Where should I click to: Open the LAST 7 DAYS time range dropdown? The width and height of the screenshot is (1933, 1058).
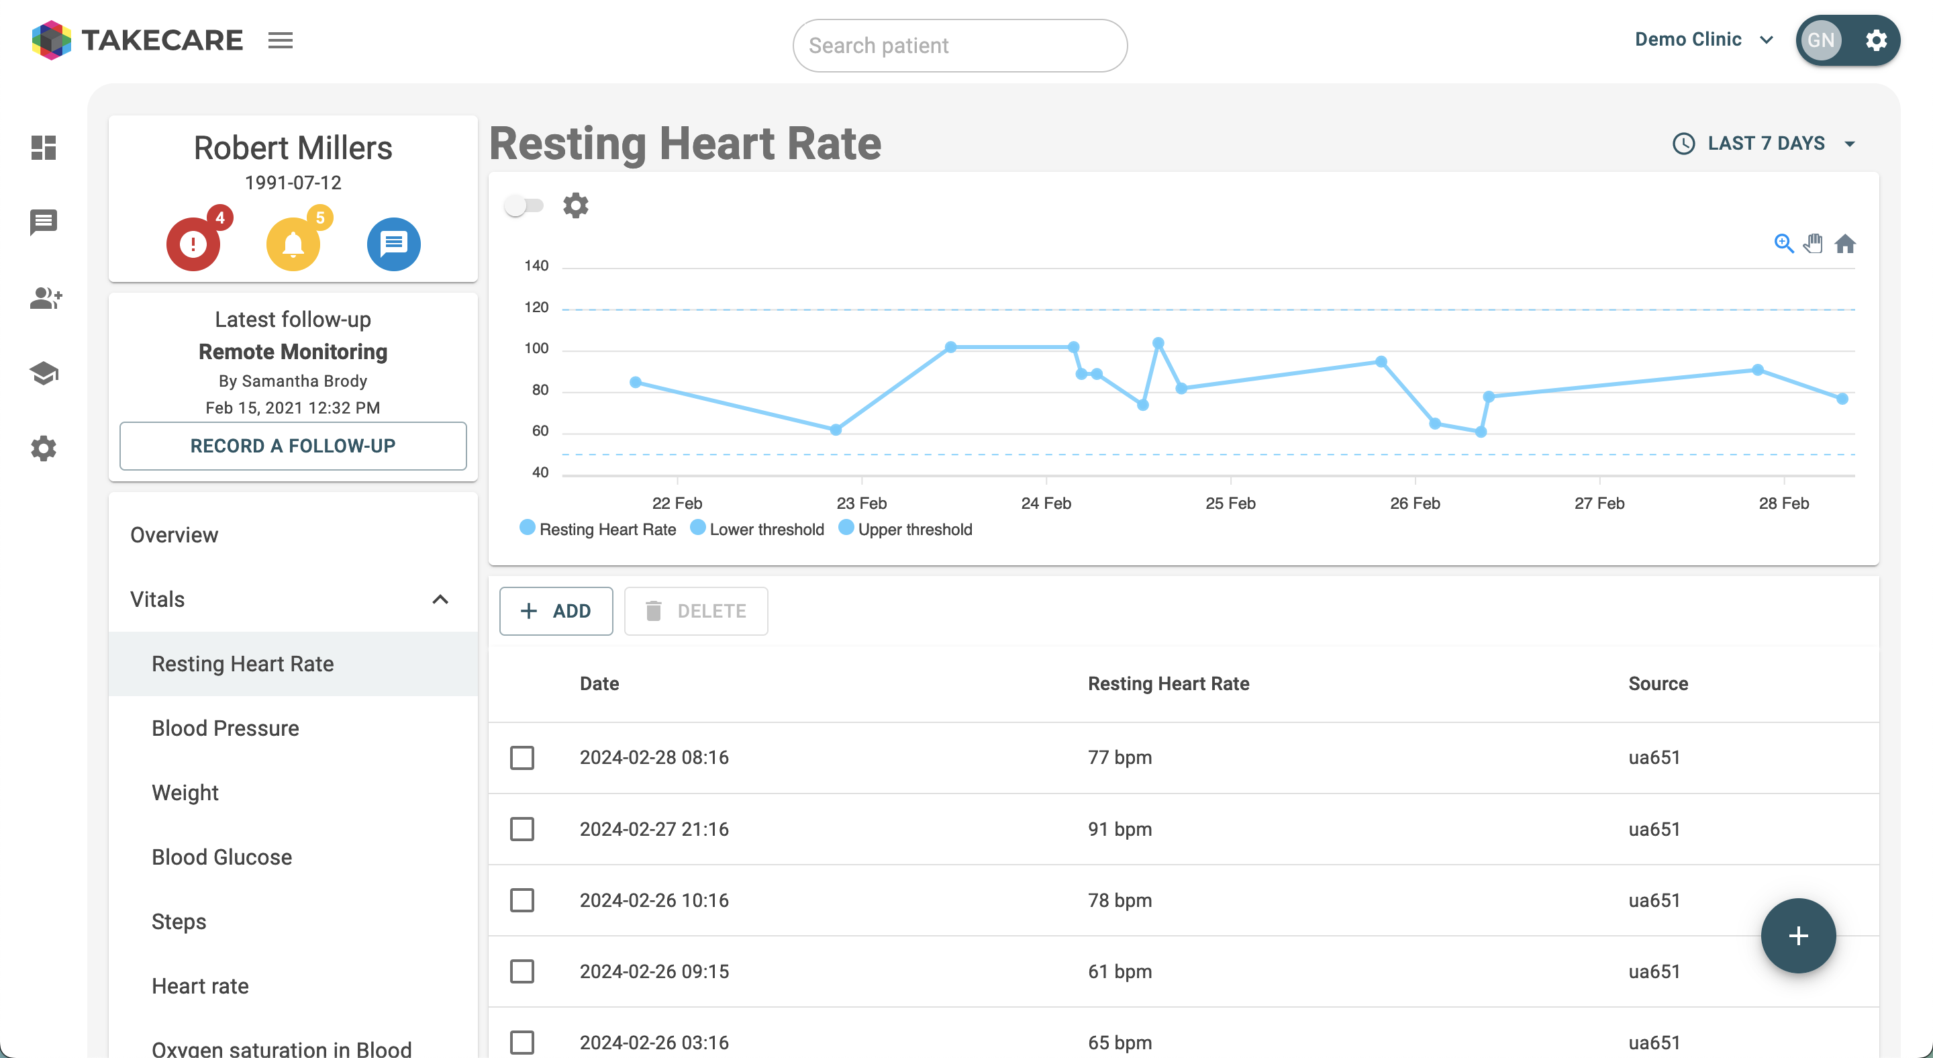click(1763, 142)
